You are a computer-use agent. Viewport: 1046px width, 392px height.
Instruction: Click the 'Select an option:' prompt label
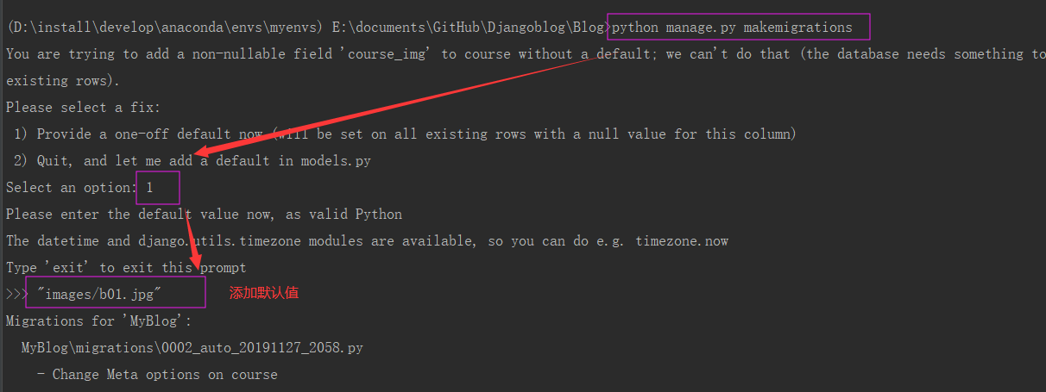pos(70,188)
